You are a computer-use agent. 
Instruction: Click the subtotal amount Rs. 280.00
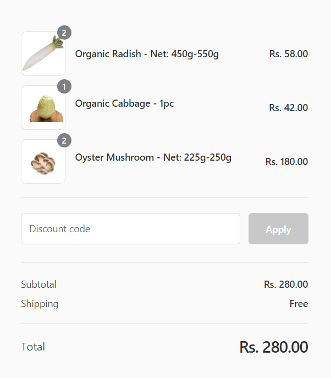(x=285, y=284)
